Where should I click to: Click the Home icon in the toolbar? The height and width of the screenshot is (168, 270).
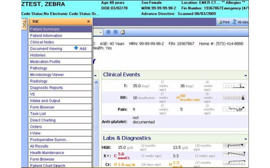[x=122, y=32]
